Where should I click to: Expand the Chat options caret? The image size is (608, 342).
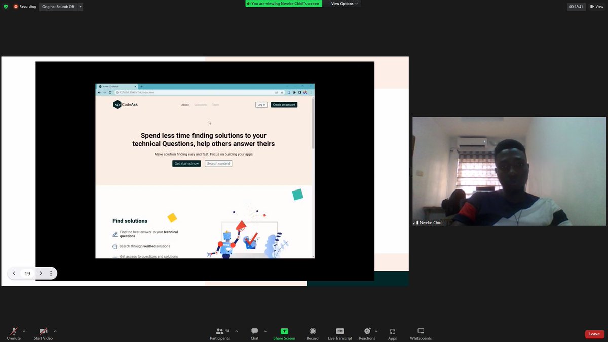tap(265, 331)
